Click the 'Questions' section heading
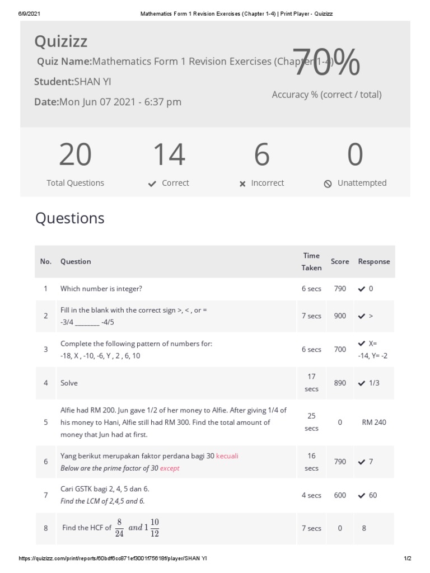Viewport: 430px width, 573px height. click(70, 218)
